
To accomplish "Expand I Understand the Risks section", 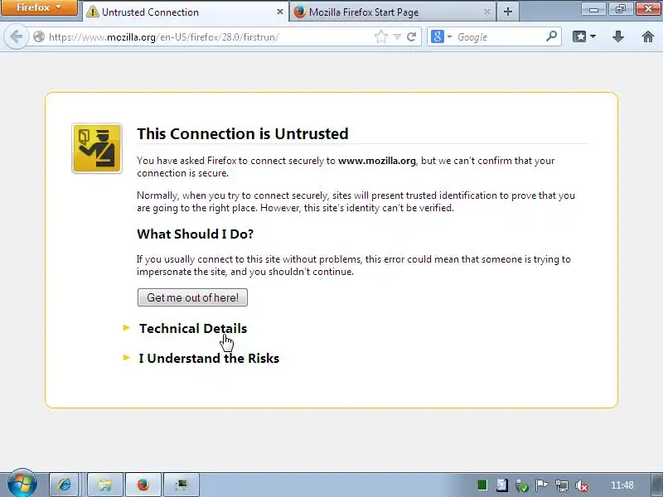I will pyautogui.click(x=209, y=359).
